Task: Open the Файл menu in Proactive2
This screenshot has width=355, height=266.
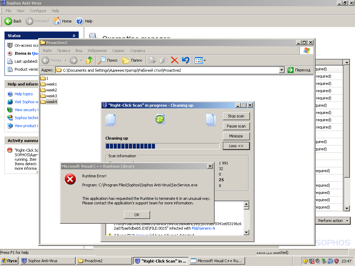Action: pyautogui.click(x=47, y=51)
